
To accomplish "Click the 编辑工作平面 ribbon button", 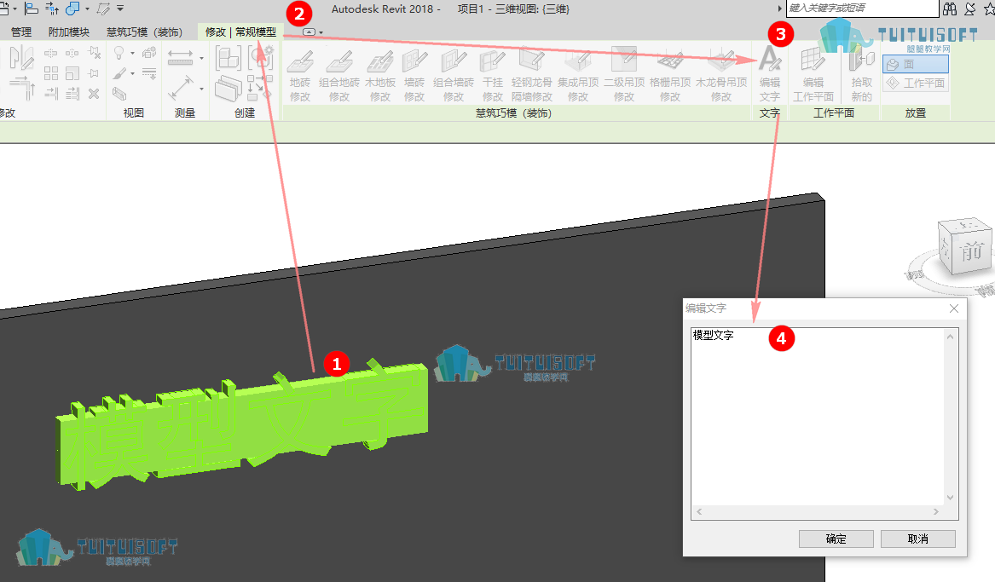I will click(x=813, y=74).
